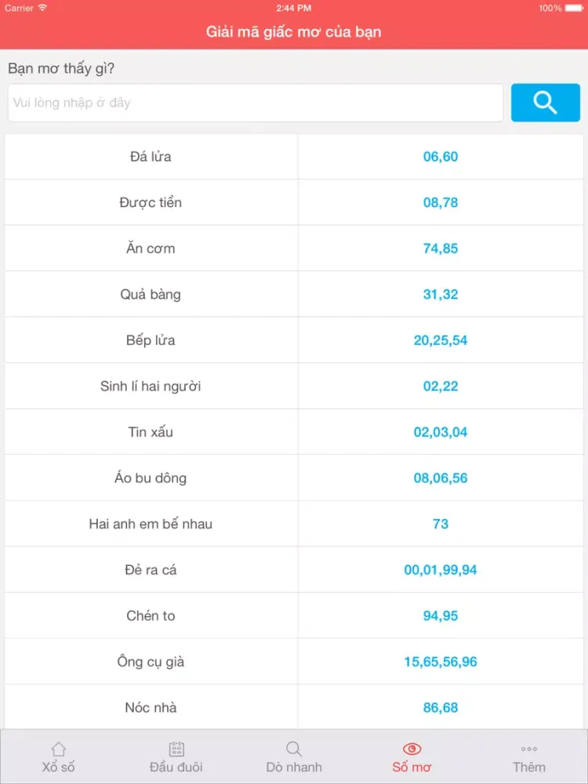Image resolution: width=588 pixels, height=784 pixels.
Task: Tap numbers 08,78 for Được tiền
Action: (441, 202)
